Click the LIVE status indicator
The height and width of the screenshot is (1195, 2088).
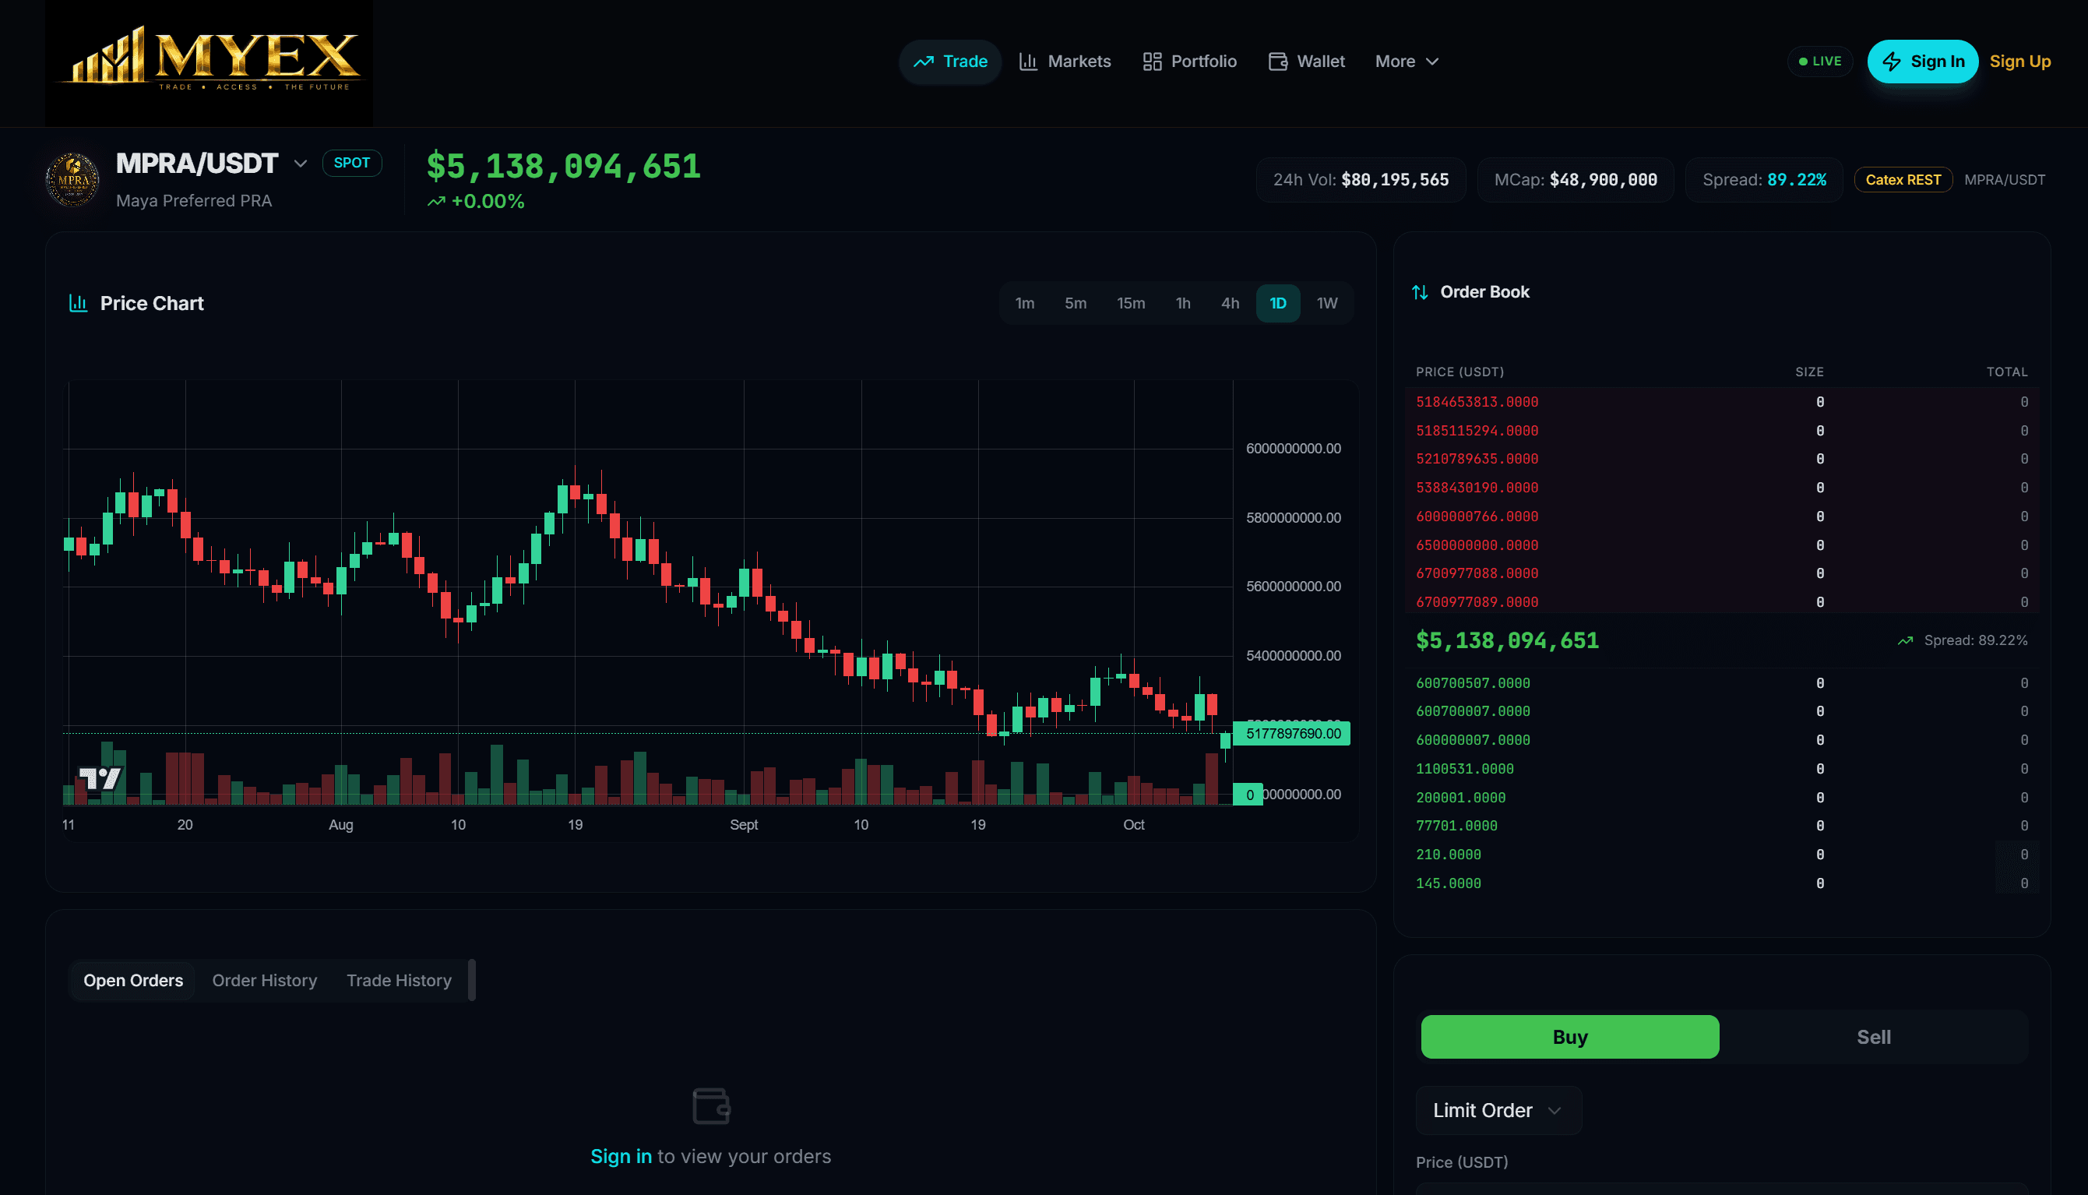[1820, 62]
